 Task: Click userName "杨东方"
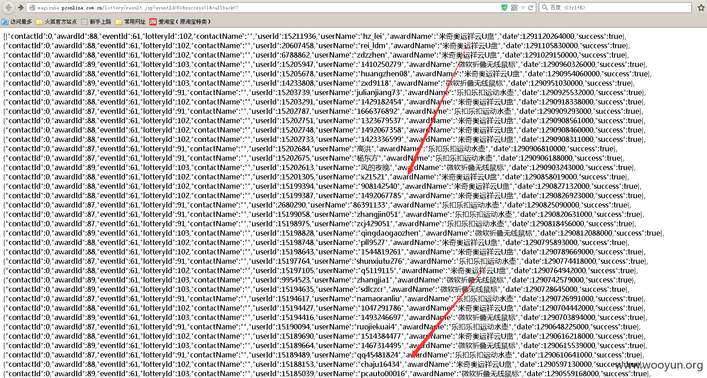coord(368,158)
